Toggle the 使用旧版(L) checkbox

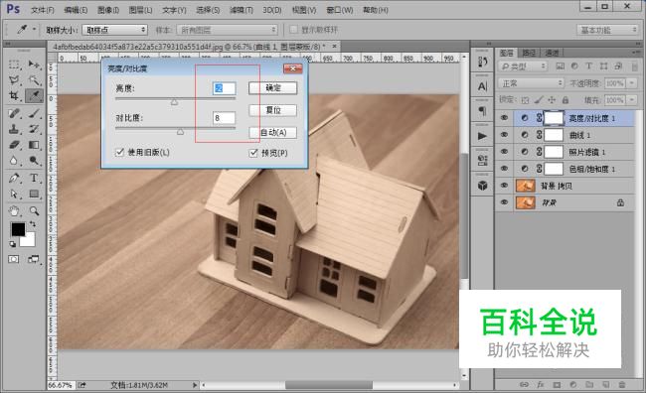119,152
